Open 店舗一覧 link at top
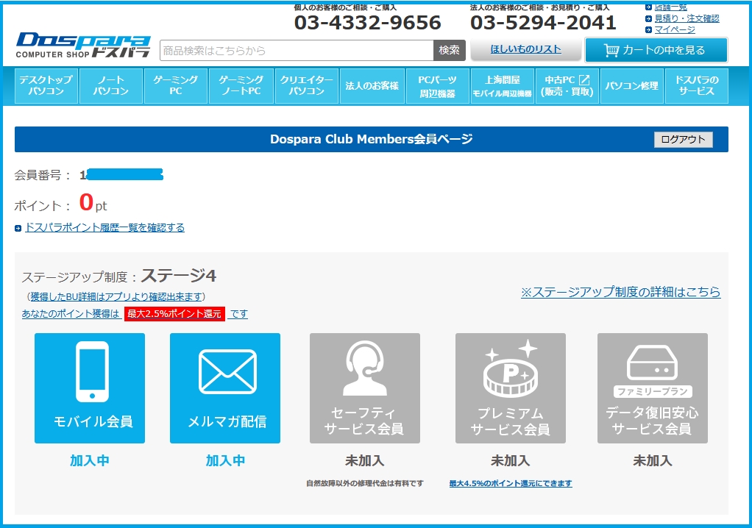 [x=671, y=7]
